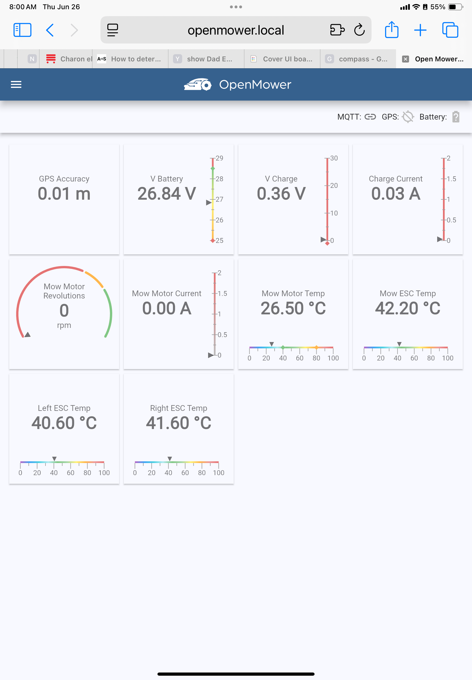Click the Charge Current vertical gauge
Image resolution: width=472 pixels, height=680 pixels.
[x=446, y=199]
